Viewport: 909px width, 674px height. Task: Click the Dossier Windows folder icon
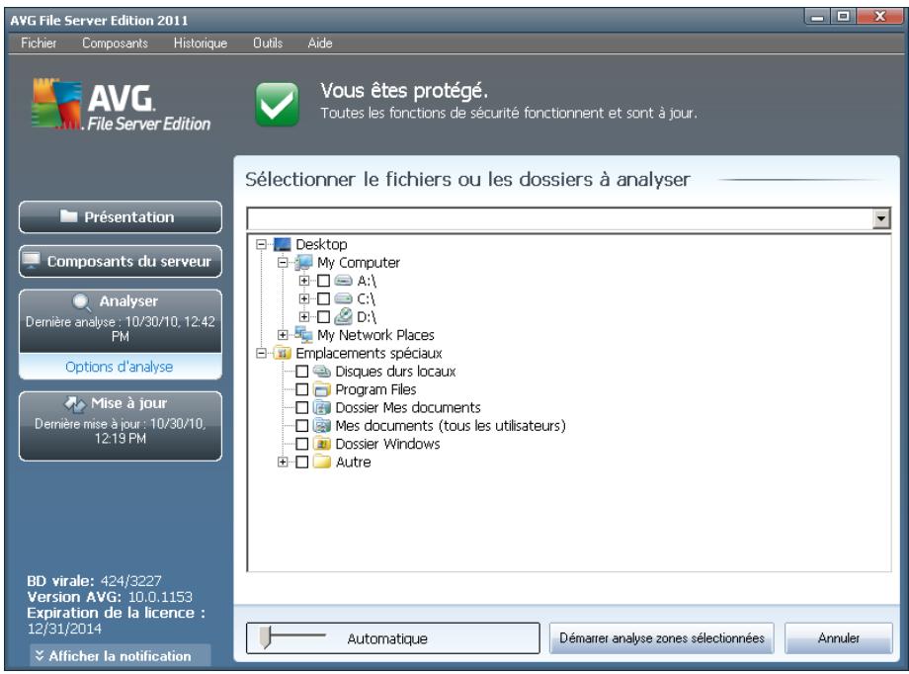tap(322, 444)
